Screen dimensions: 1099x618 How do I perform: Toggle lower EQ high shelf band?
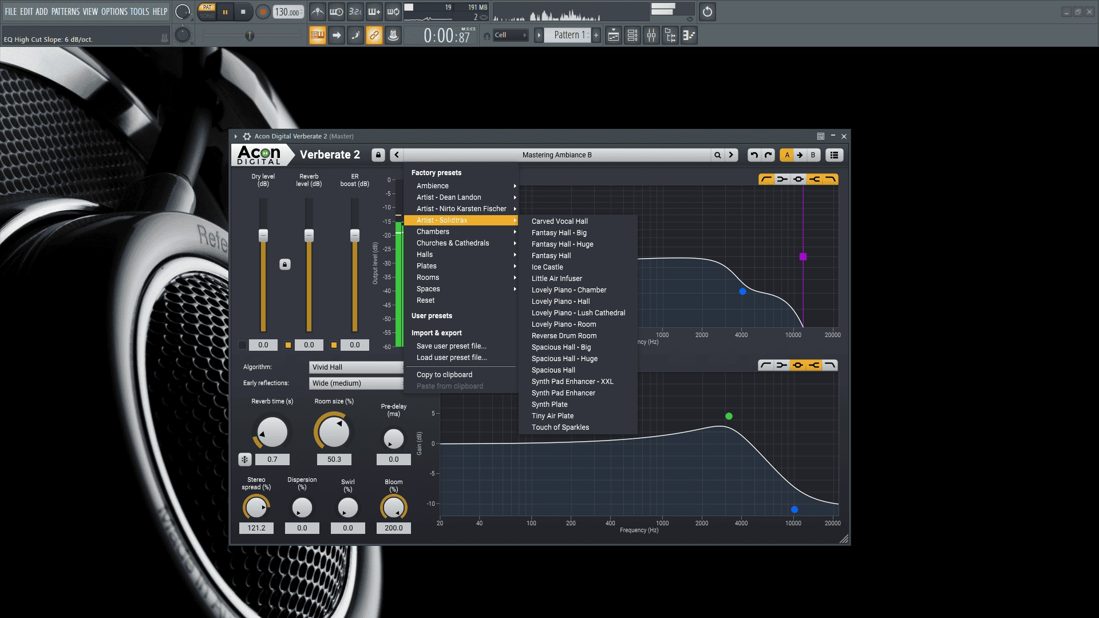(x=814, y=365)
